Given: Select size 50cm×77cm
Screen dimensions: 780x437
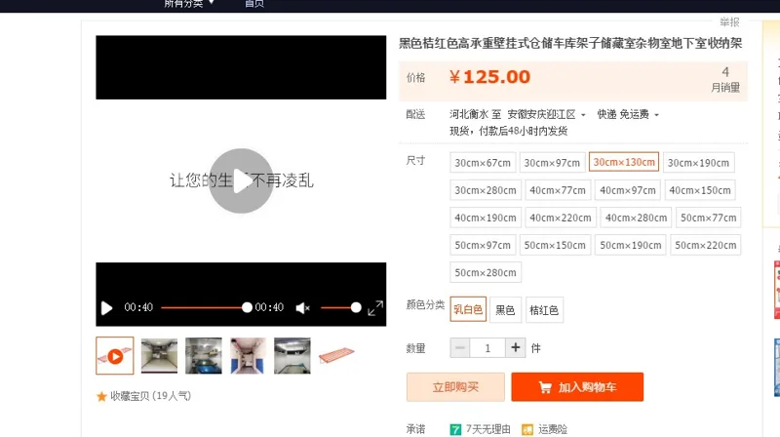Looking at the screenshot, I should [709, 218].
